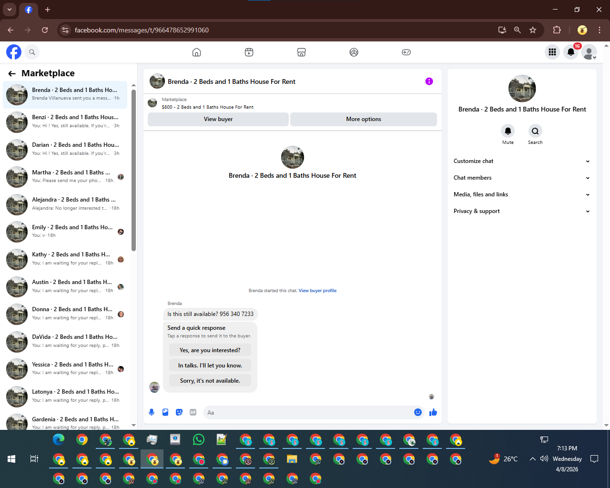Show hidden system tray icons chevron

pyautogui.click(x=532, y=459)
